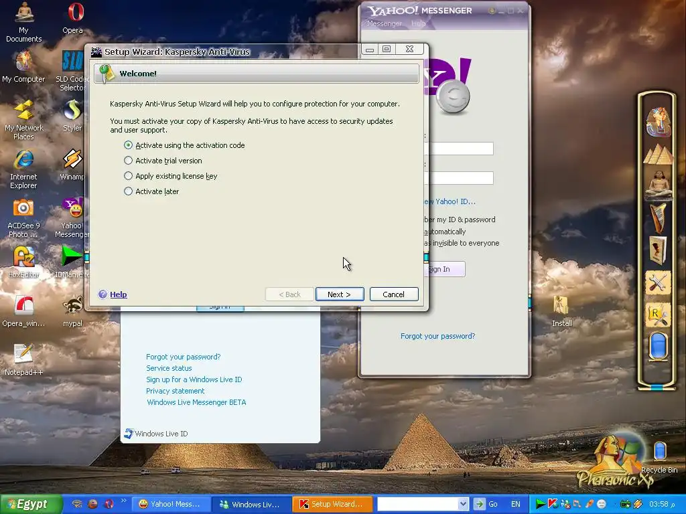Click taskbar address input field
The image size is (686, 514).
click(418, 504)
